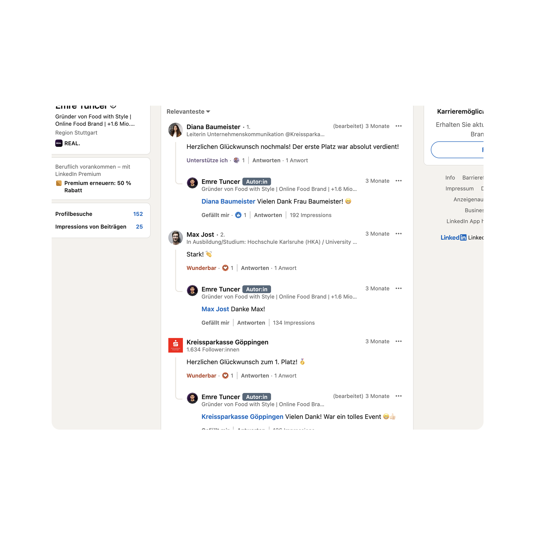Click the heart reaction on Max Jost's comment
The image size is (535, 535).
(x=226, y=268)
